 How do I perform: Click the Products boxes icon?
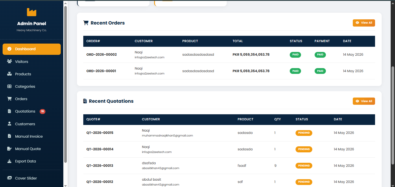9,74
